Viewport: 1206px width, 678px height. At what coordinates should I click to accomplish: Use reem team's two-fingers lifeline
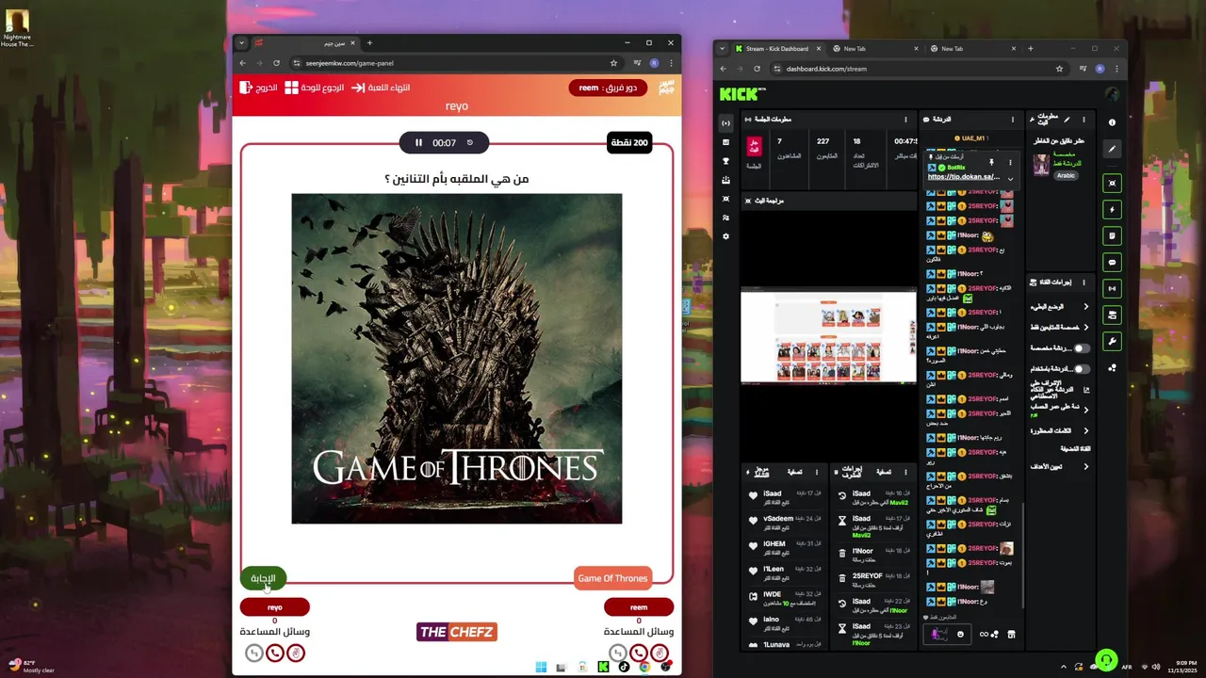coord(660,653)
